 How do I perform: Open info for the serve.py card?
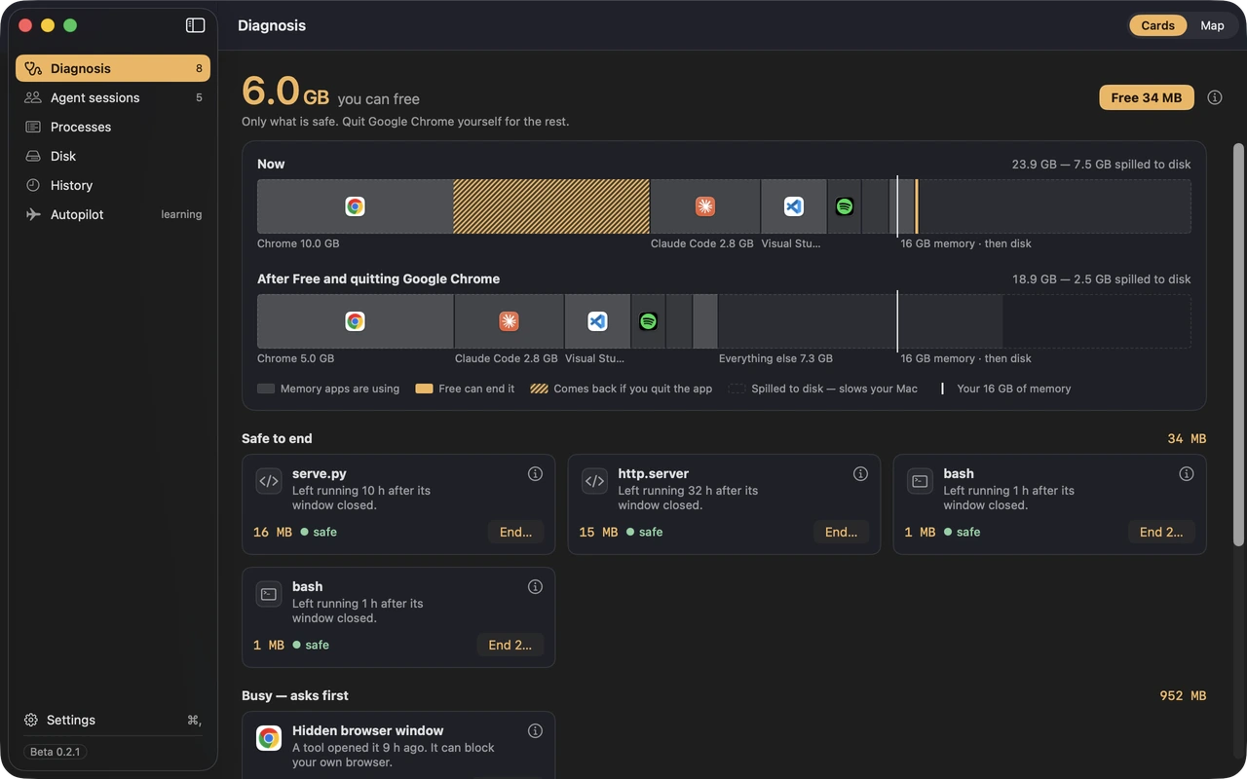535,473
